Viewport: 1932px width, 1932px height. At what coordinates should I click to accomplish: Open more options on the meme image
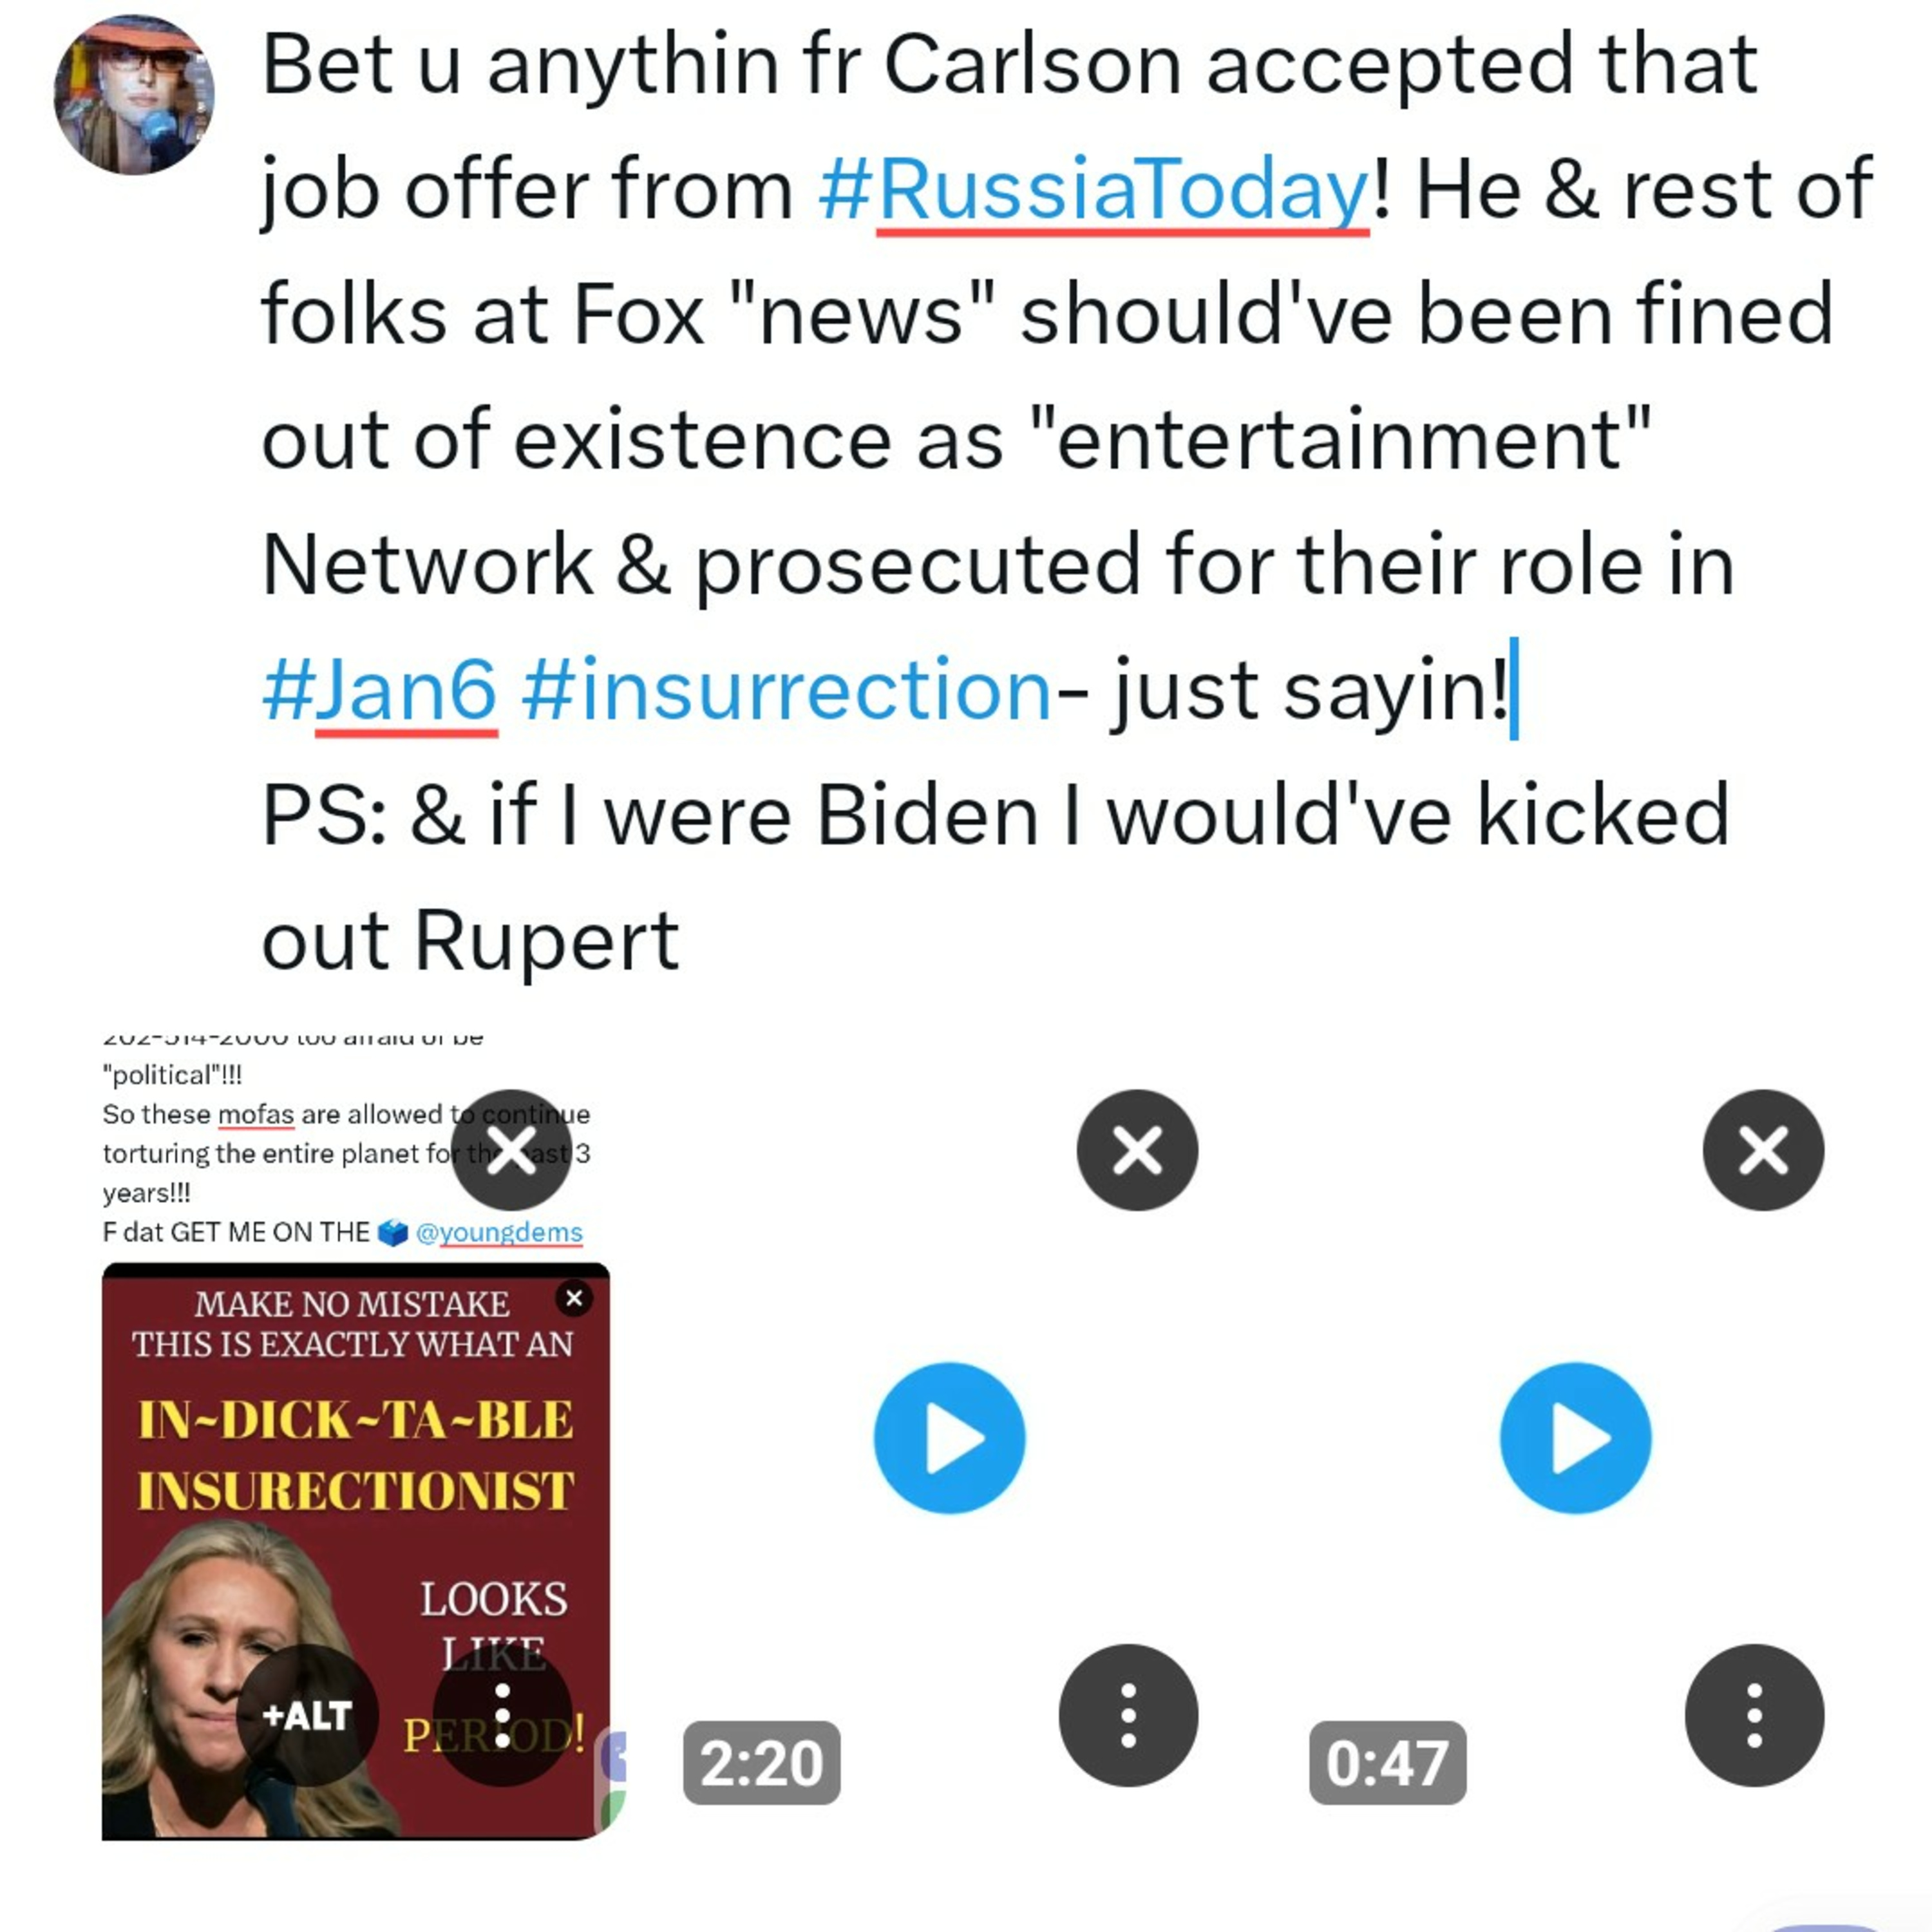[x=502, y=1716]
